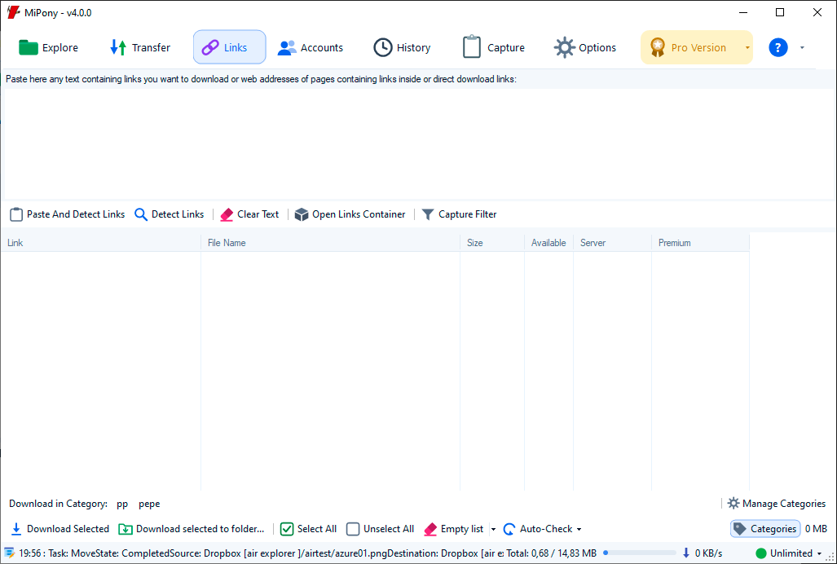Image resolution: width=837 pixels, height=564 pixels.
Task: Click Auto-Check refresh icon
Action: [x=509, y=529]
